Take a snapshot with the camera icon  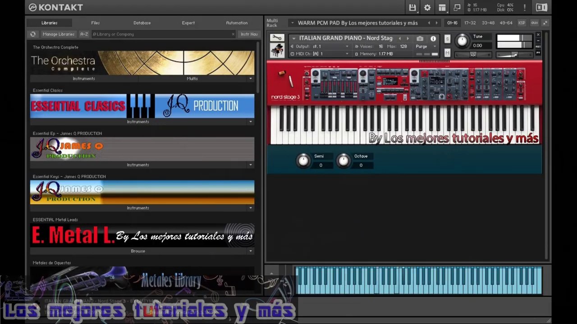pos(420,39)
